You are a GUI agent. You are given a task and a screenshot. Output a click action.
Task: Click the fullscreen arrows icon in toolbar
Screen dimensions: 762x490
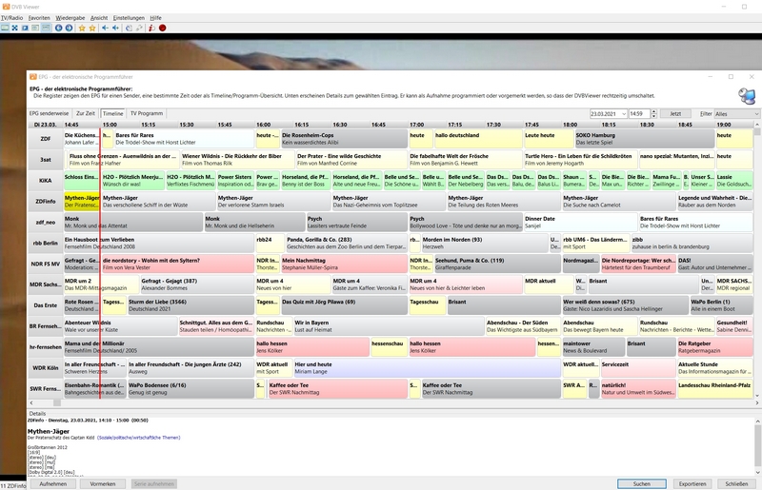pos(14,29)
